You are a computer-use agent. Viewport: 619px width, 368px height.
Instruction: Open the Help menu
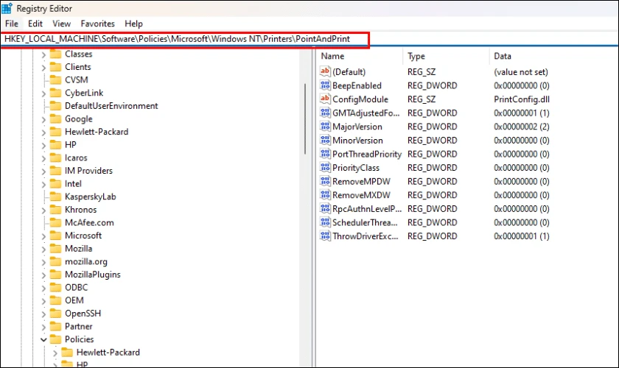(133, 24)
